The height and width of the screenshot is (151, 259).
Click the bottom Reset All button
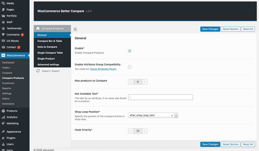point(248,144)
